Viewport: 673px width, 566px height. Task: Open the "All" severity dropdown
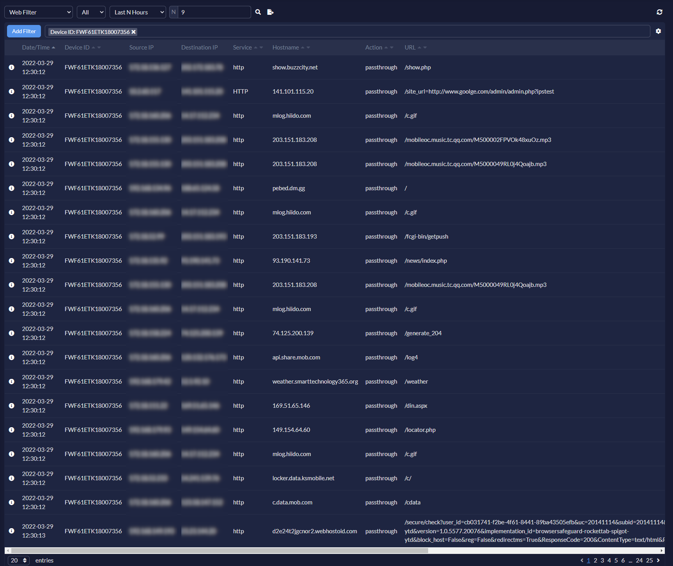91,12
